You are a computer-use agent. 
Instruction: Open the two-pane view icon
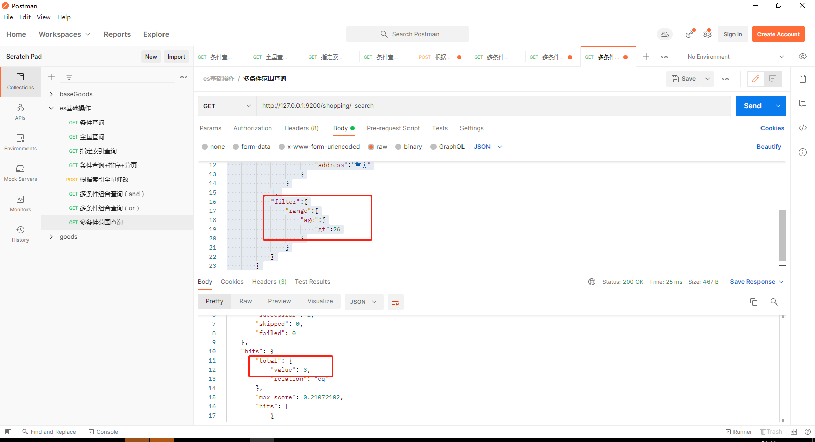[x=794, y=432]
